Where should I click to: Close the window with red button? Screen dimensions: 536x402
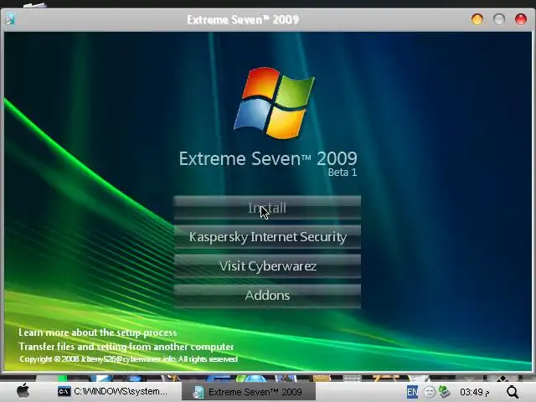click(x=521, y=19)
